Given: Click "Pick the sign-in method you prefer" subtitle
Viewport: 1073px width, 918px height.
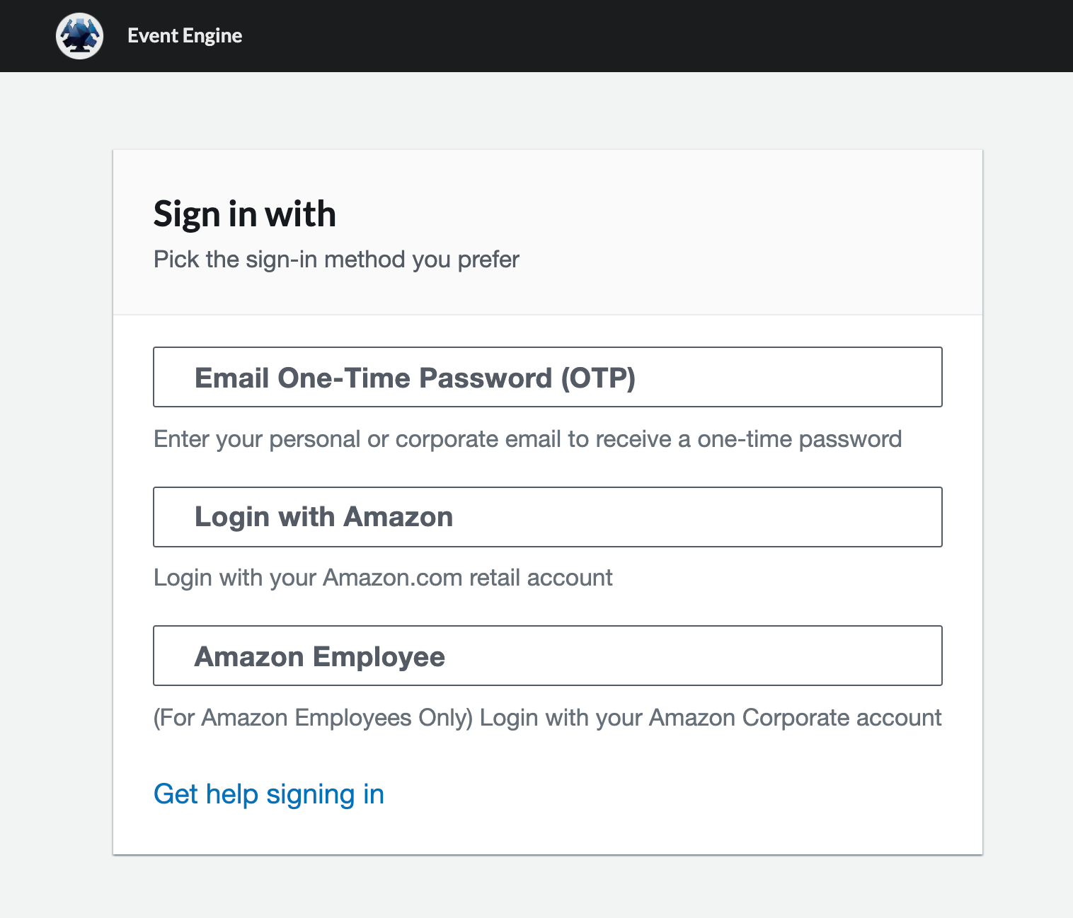Looking at the screenshot, I should [336, 260].
